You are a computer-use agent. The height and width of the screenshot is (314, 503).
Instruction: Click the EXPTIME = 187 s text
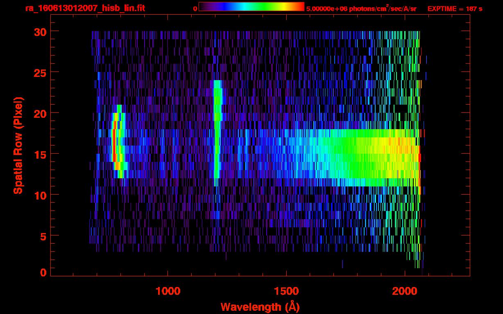click(455, 9)
